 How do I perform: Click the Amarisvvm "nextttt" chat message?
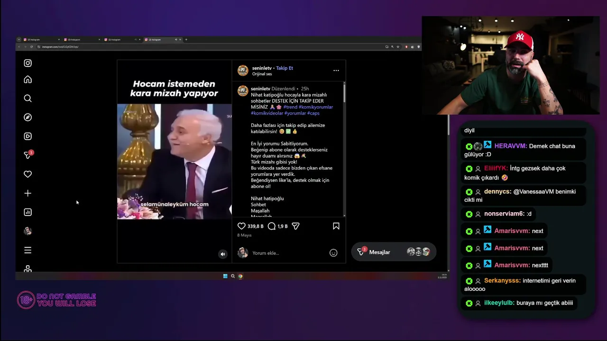click(506, 265)
